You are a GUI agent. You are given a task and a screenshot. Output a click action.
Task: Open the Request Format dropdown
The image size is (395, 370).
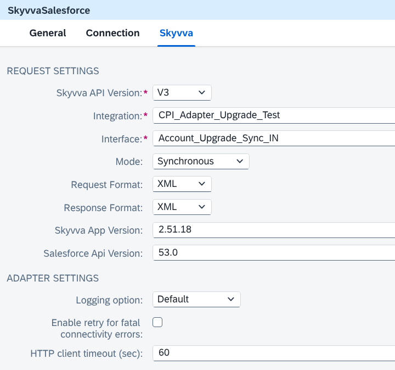tap(182, 184)
